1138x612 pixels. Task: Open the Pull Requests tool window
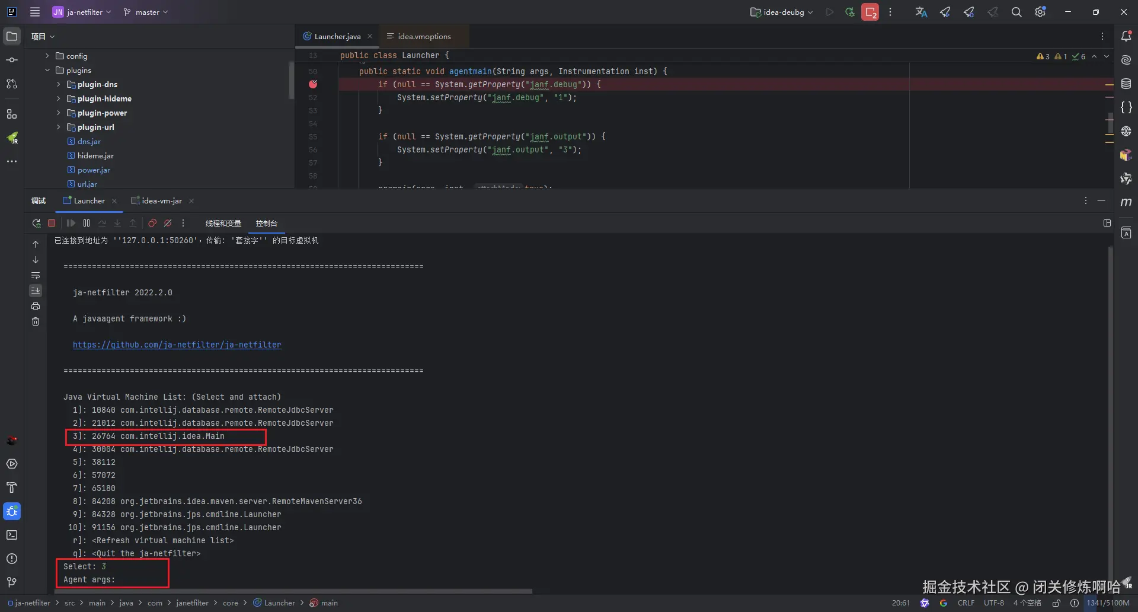(12, 84)
